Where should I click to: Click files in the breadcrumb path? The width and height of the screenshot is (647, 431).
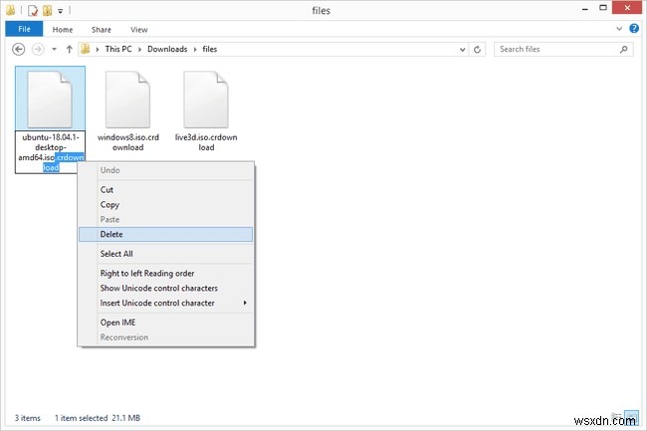pyautogui.click(x=210, y=49)
